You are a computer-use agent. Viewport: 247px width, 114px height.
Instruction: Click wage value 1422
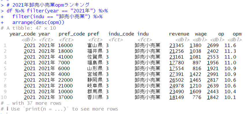point(195,74)
